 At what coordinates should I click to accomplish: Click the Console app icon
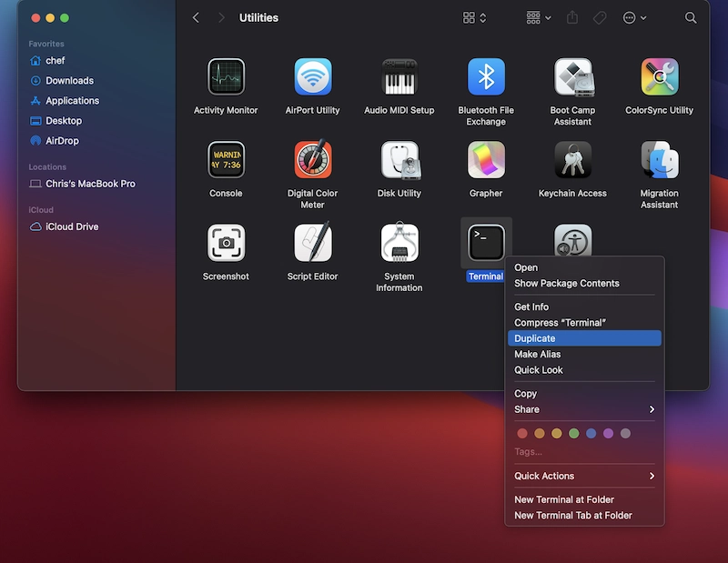coord(226,160)
